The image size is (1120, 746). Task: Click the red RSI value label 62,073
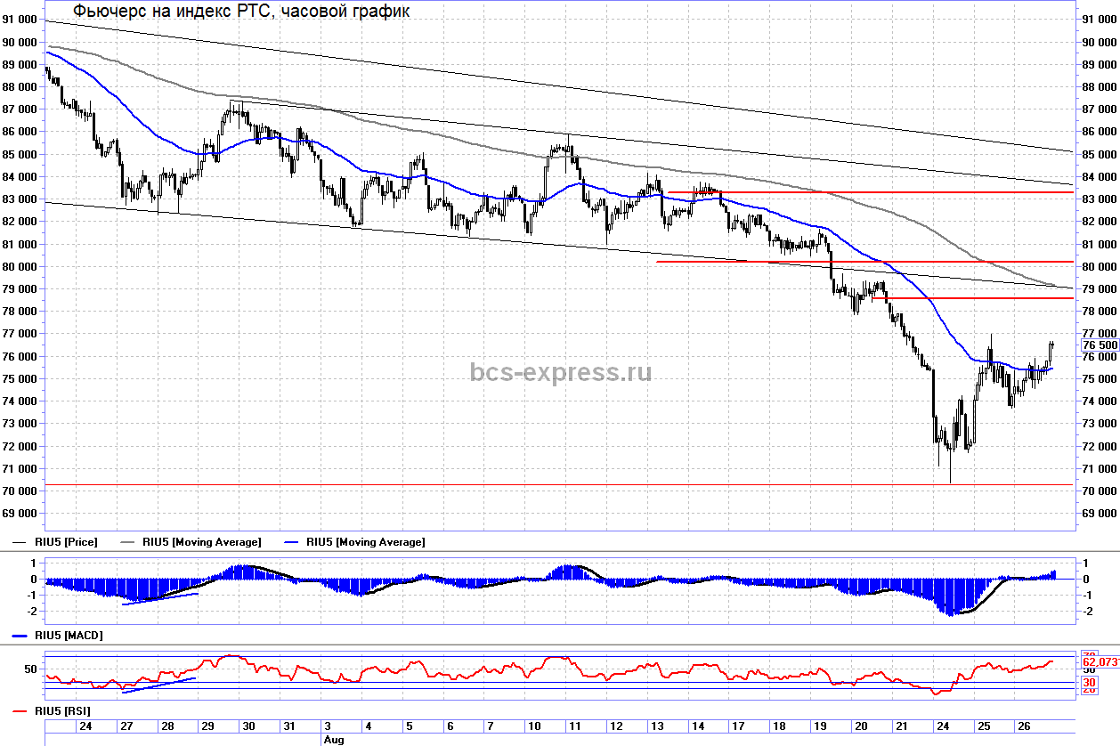[x=1100, y=662]
